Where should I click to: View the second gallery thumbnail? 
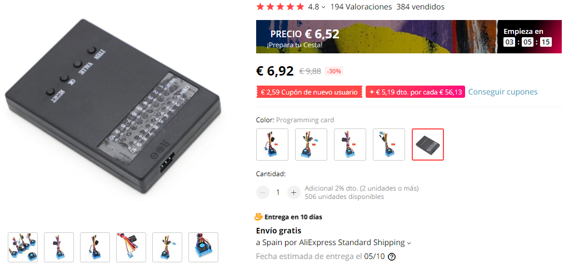[59, 247]
